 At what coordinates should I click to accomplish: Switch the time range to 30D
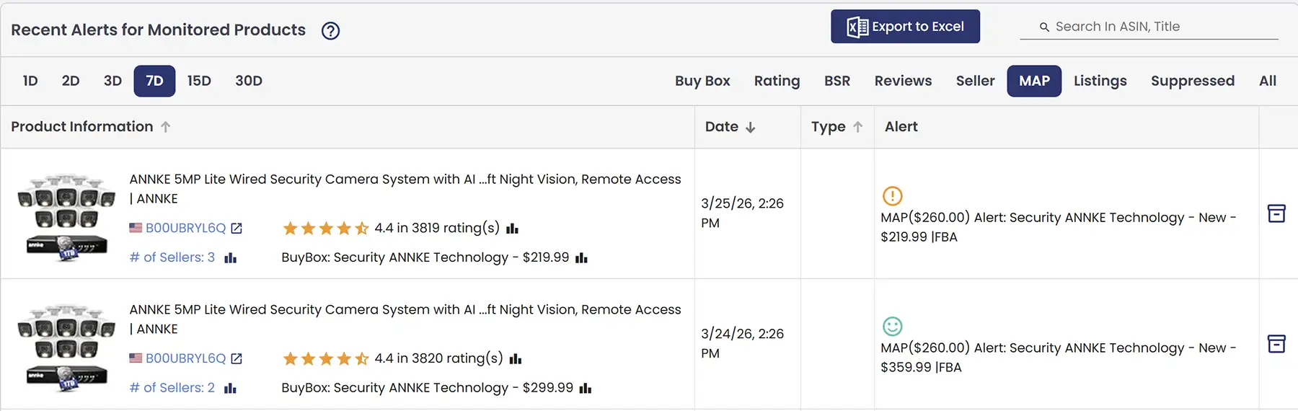pyautogui.click(x=249, y=81)
